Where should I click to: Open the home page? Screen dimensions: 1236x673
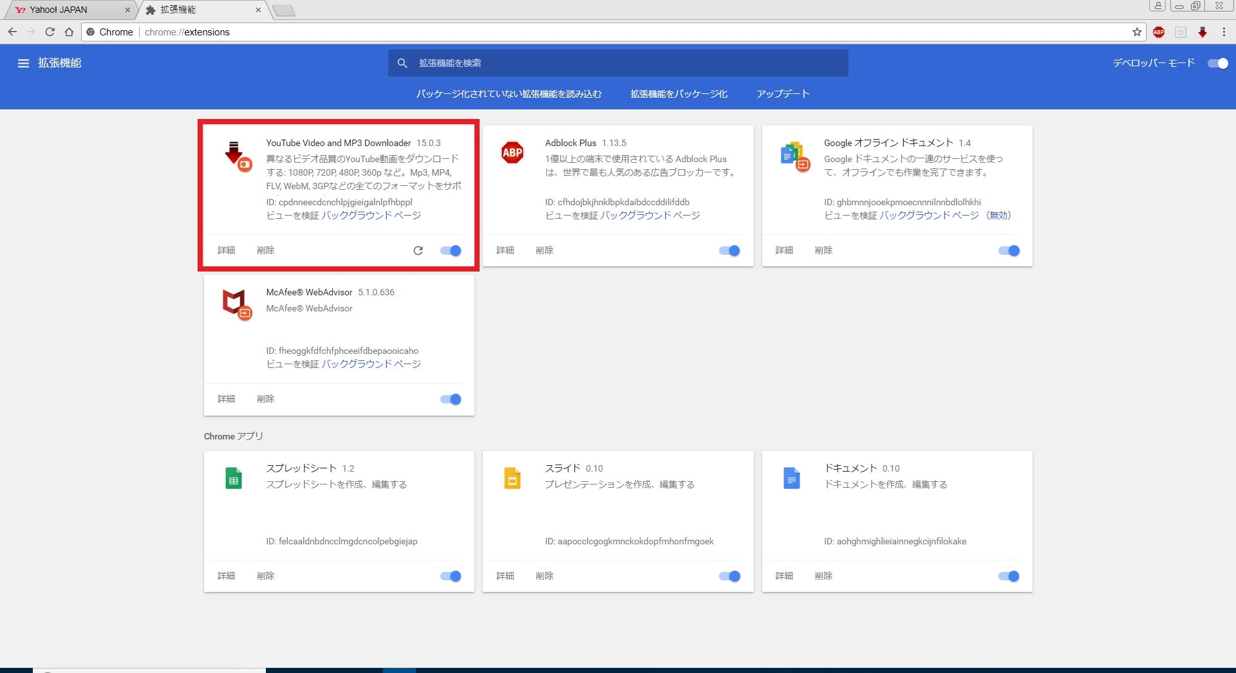point(69,32)
